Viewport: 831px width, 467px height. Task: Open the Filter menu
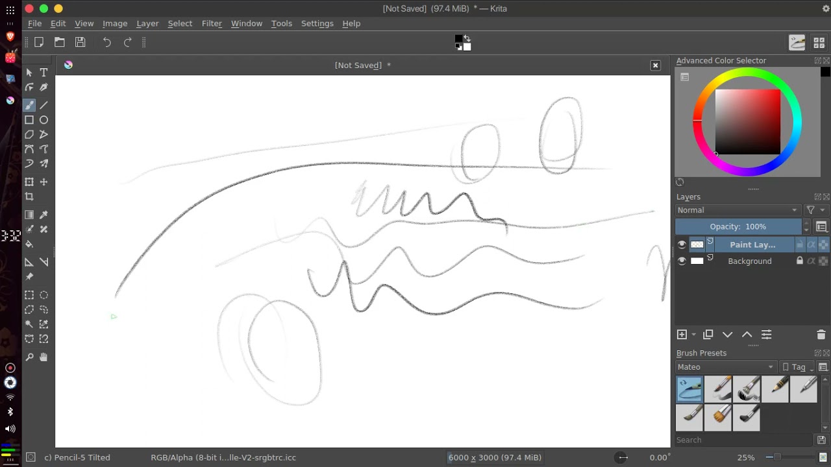coord(212,23)
